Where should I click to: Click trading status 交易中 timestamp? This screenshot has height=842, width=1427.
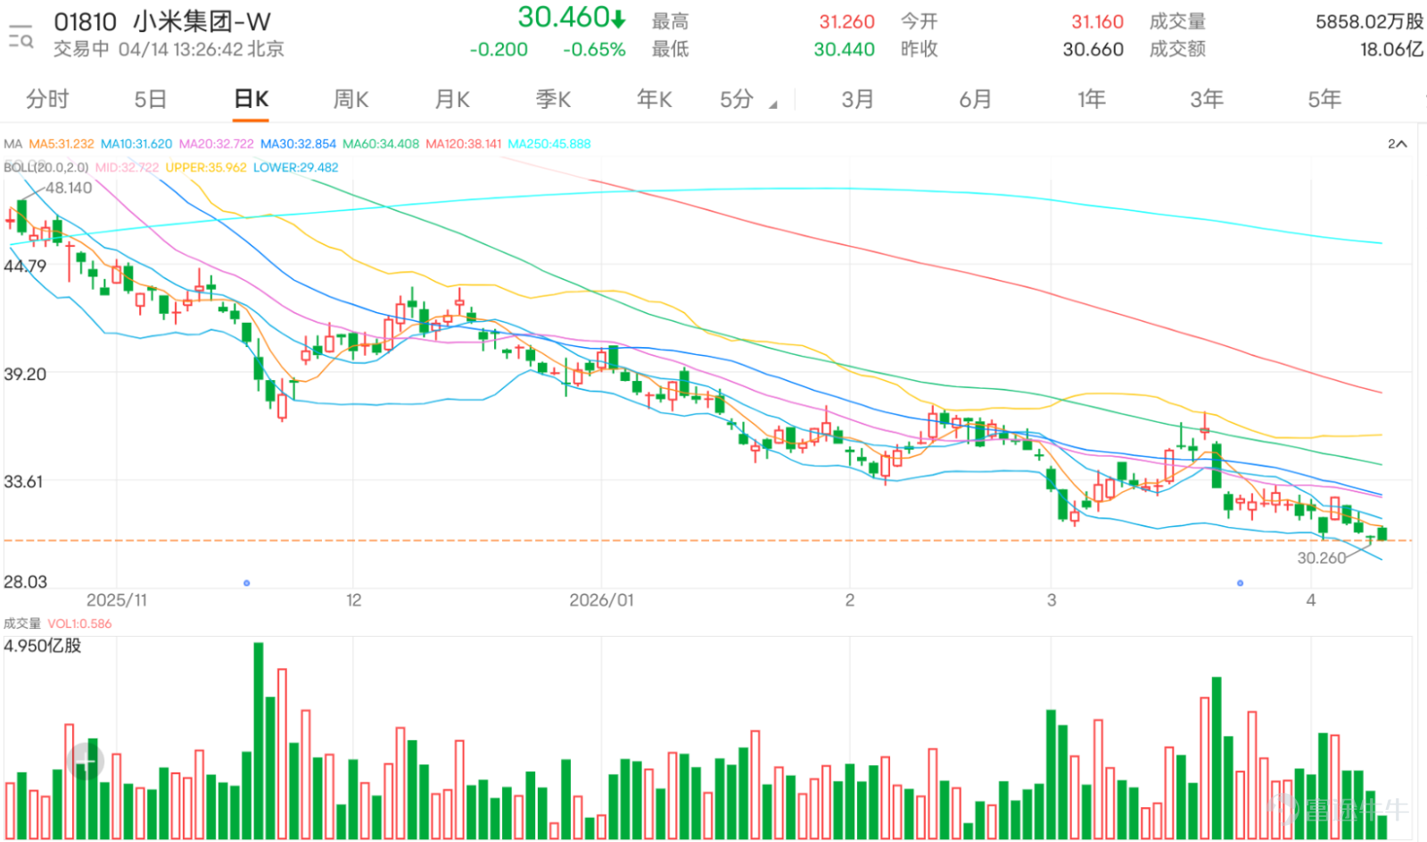tap(169, 49)
